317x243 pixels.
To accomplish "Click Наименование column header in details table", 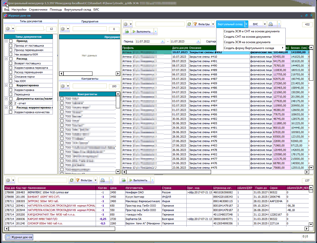I will (62, 188).
